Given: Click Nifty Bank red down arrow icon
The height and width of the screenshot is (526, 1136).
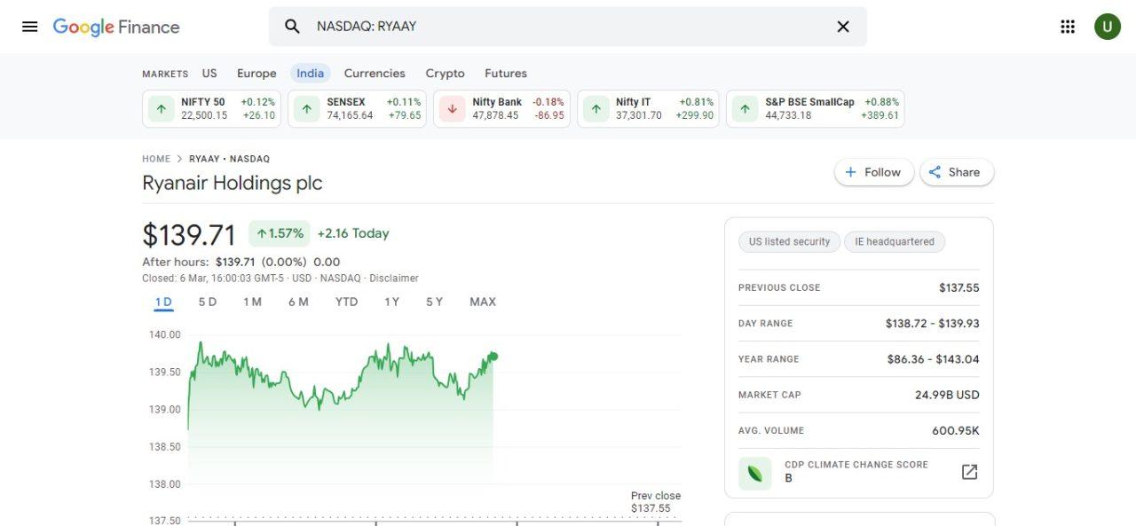Looking at the screenshot, I should tap(452, 109).
